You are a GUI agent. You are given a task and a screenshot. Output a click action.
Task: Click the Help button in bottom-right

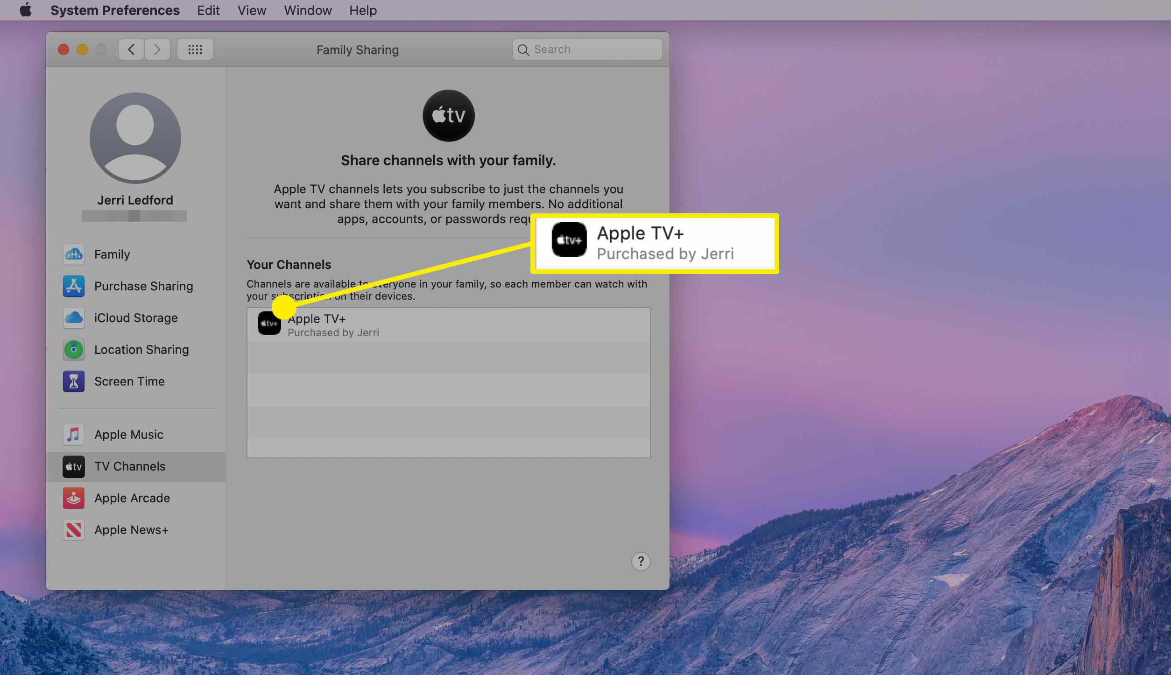pos(640,561)
